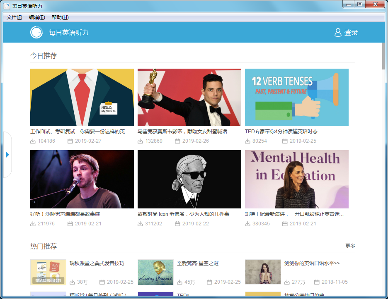Image resolution: width=388 pixels, height=299 pixels.
Task: Click calendar icon next to 2019-02-26
Action: [177, 141]
